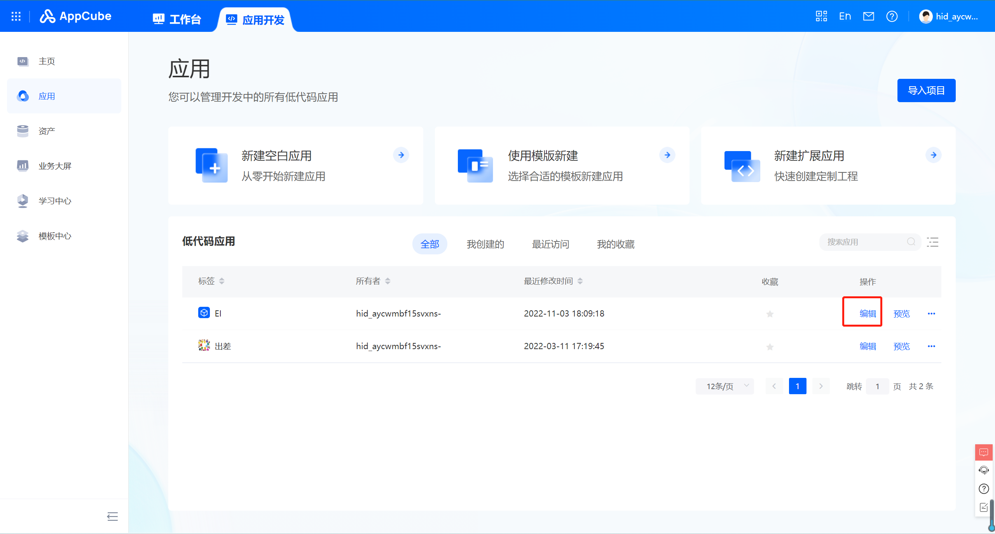Screen dimensions: 995x534
Task: Select the 我创建的 filter tab
Action: [485, 244]
